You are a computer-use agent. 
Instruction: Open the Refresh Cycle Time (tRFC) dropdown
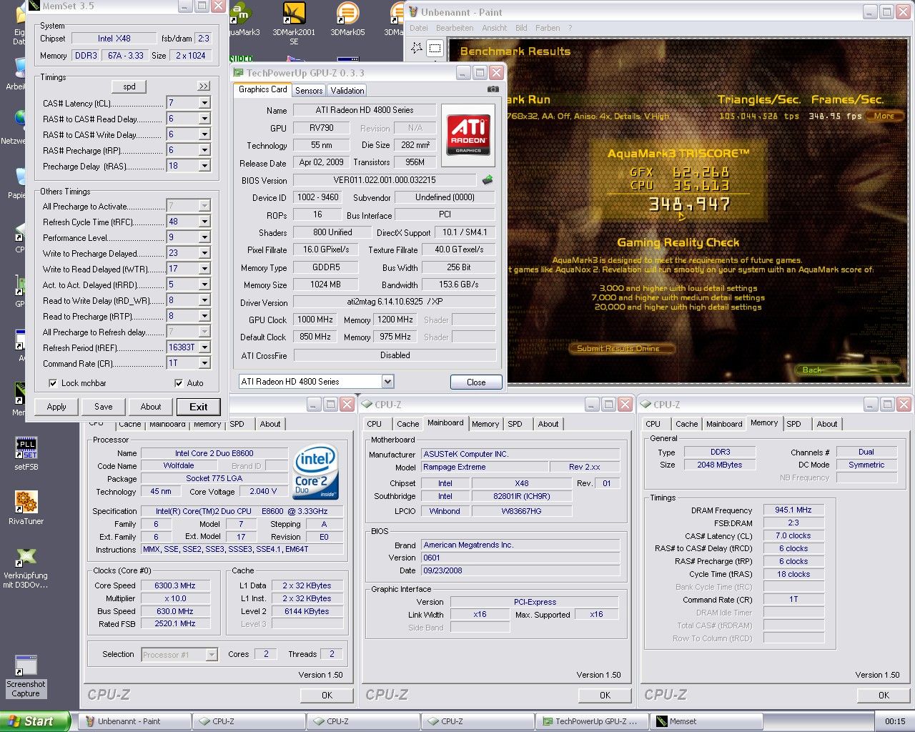tap(204, 222)
